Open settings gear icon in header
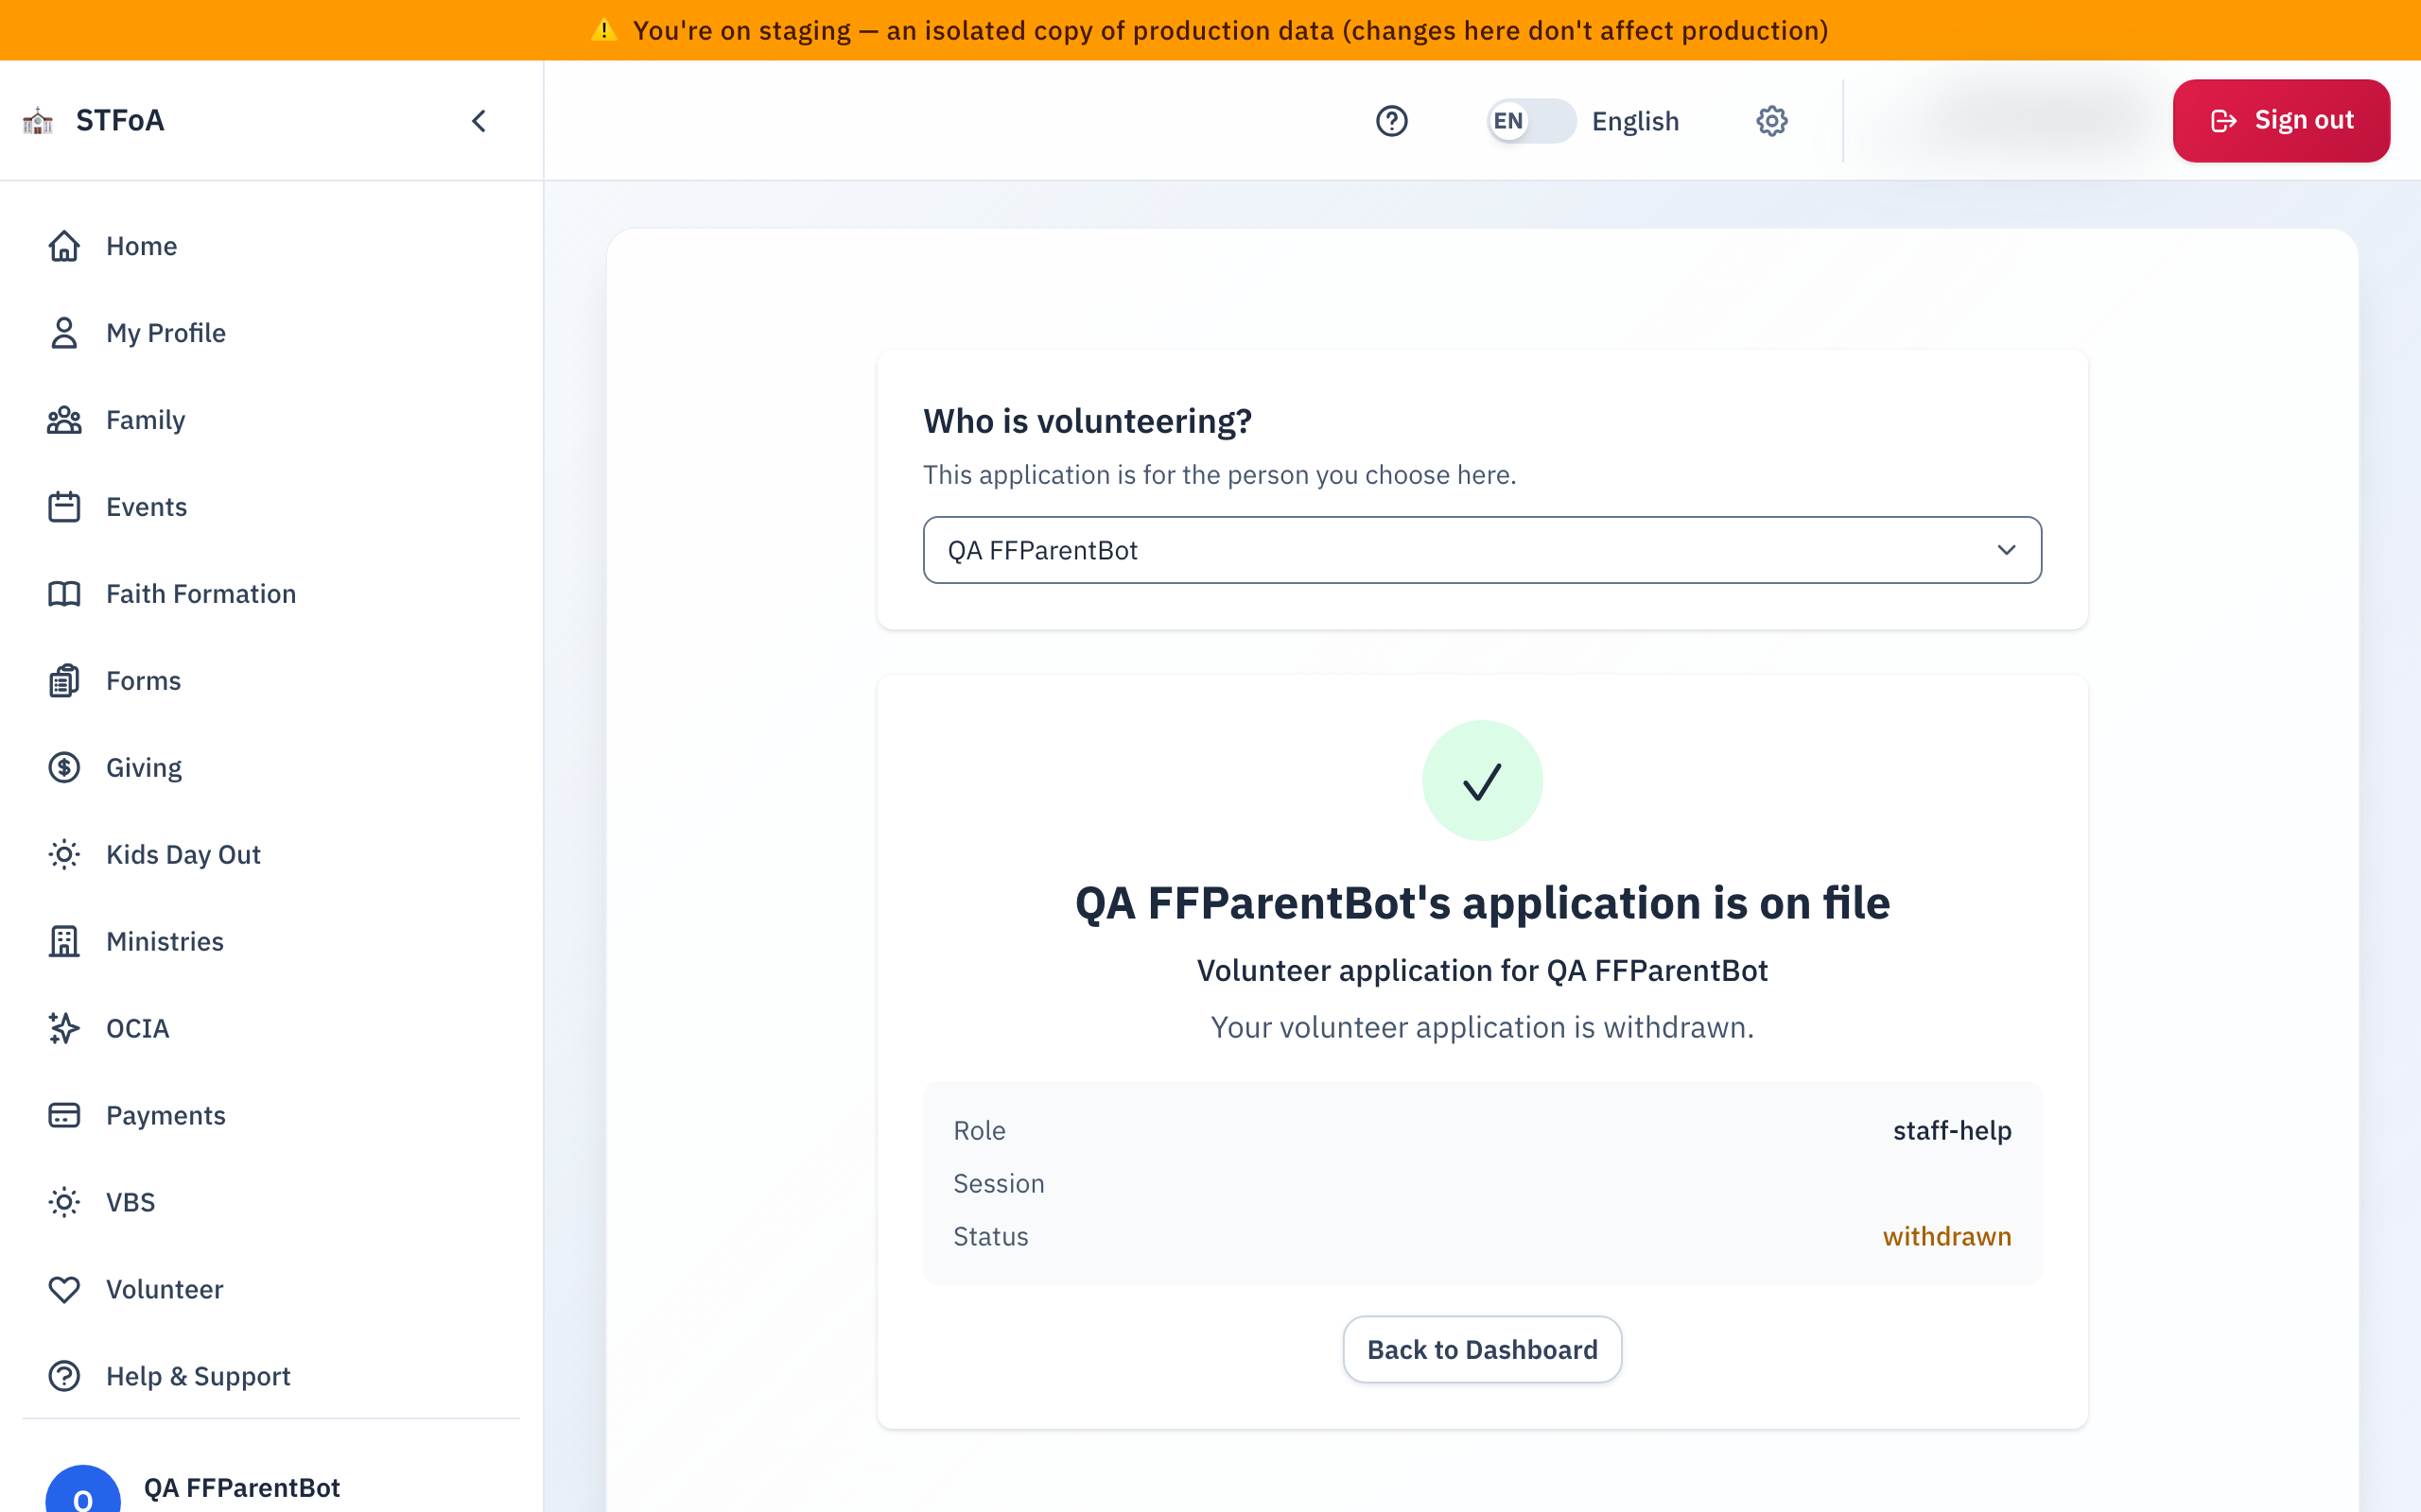This screenshot has height=1512, width=2421. pos(1771,121)
